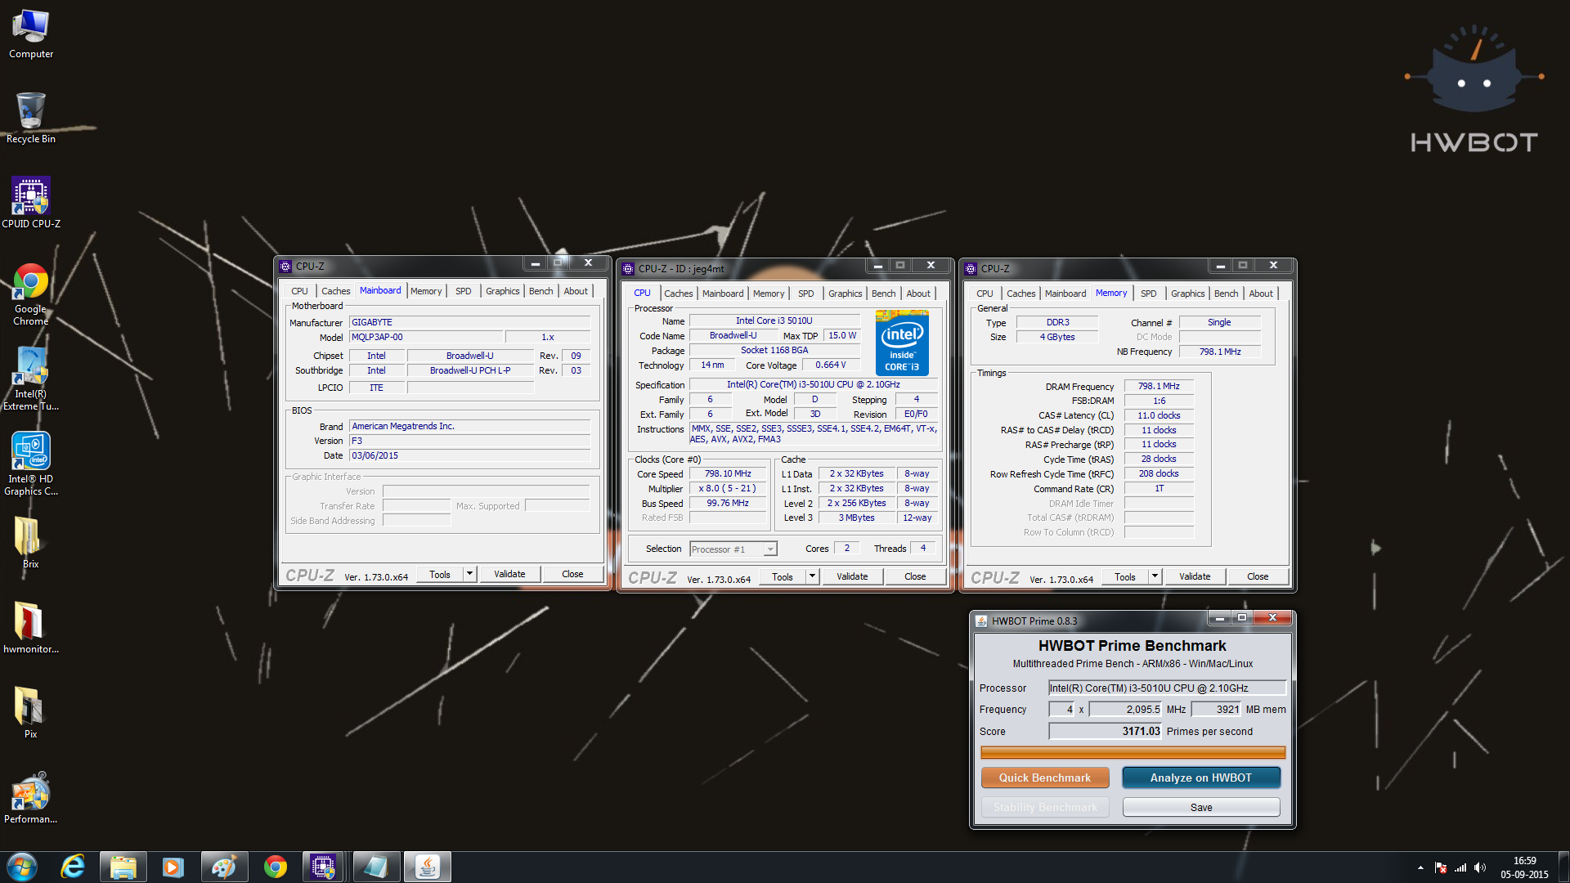The height and width of the screenshot is (883, 1570).
Task: Open the Windows Start menu
Action: [22, 867]
